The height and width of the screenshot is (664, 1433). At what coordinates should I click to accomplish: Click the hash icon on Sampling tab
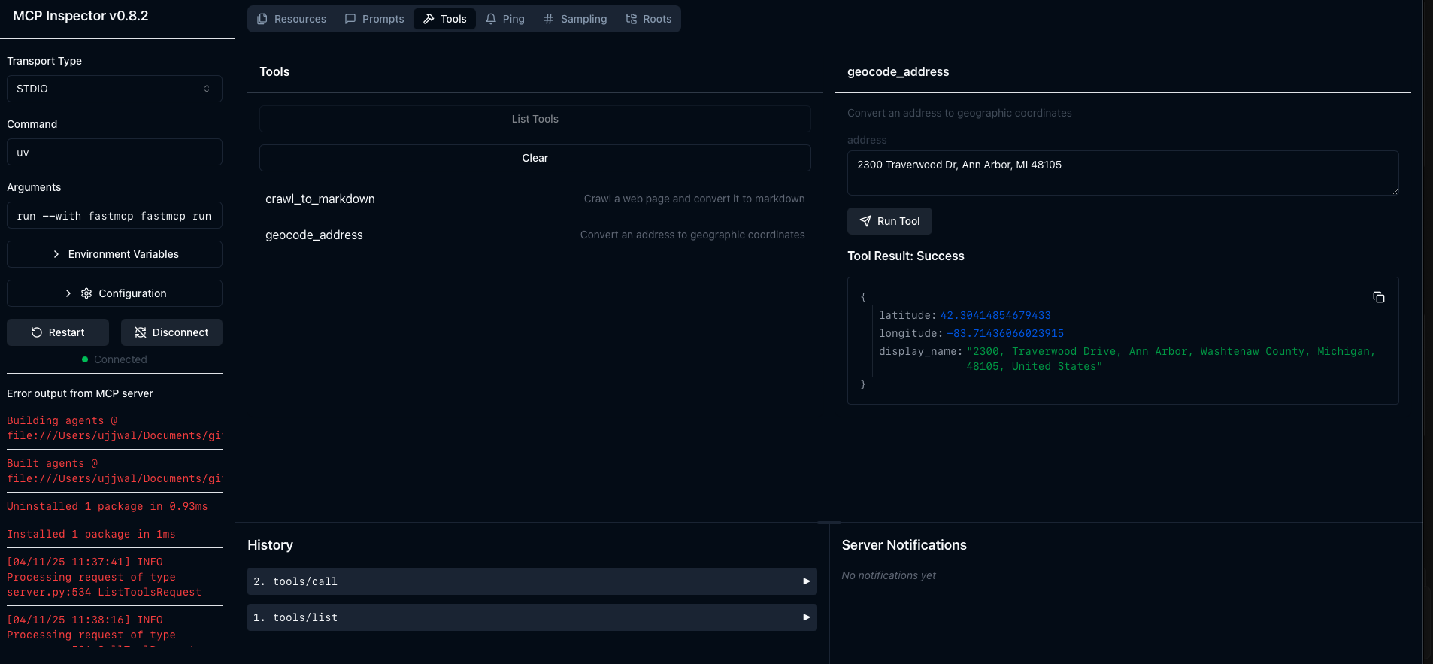(549, 19)
